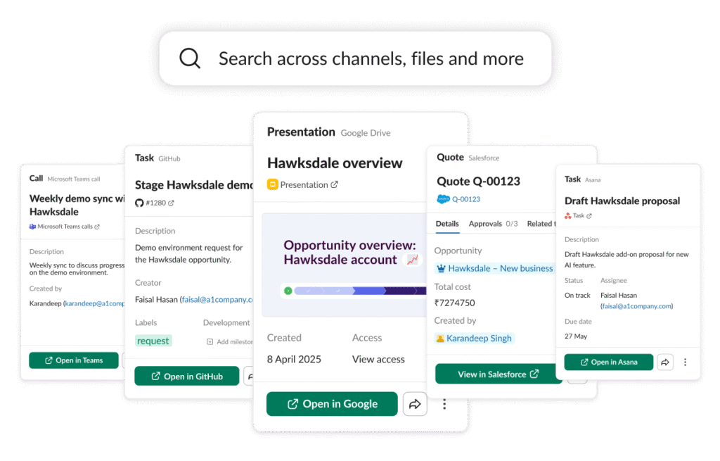The height and width of the screenshot is (461, 720).
Task: Open the Hawksdale – New business opportunity link
Action: [500, 268]
